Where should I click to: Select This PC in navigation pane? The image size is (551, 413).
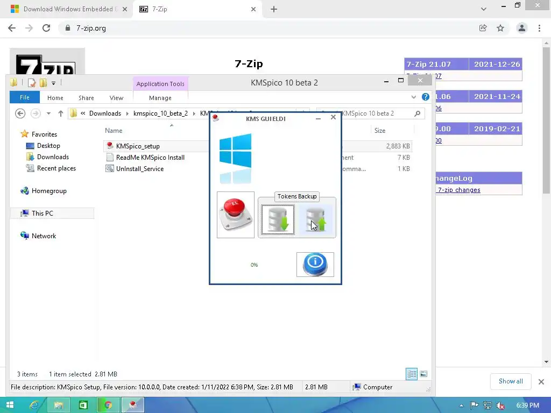[42, 213]
